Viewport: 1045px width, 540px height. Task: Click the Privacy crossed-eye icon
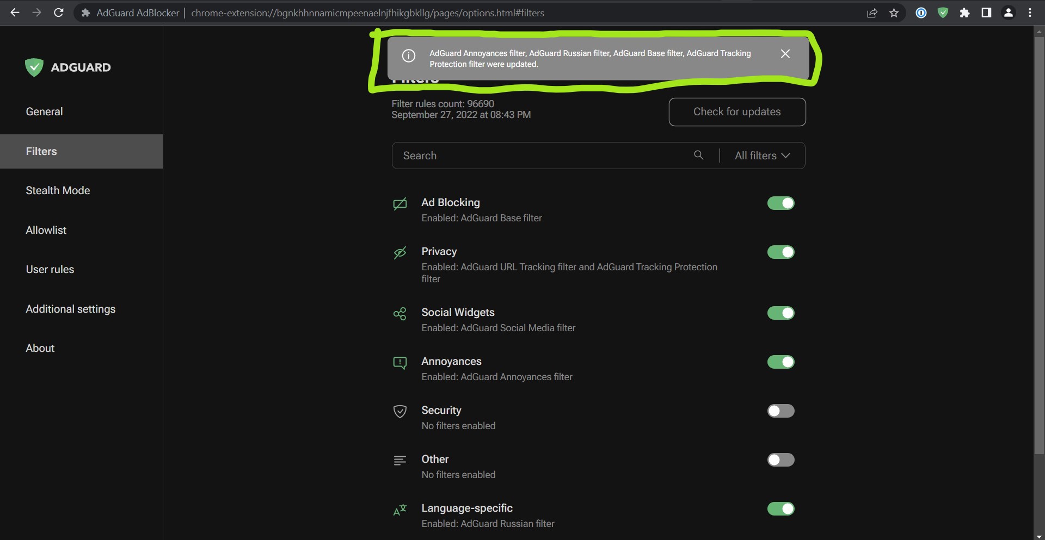(400, 252)
